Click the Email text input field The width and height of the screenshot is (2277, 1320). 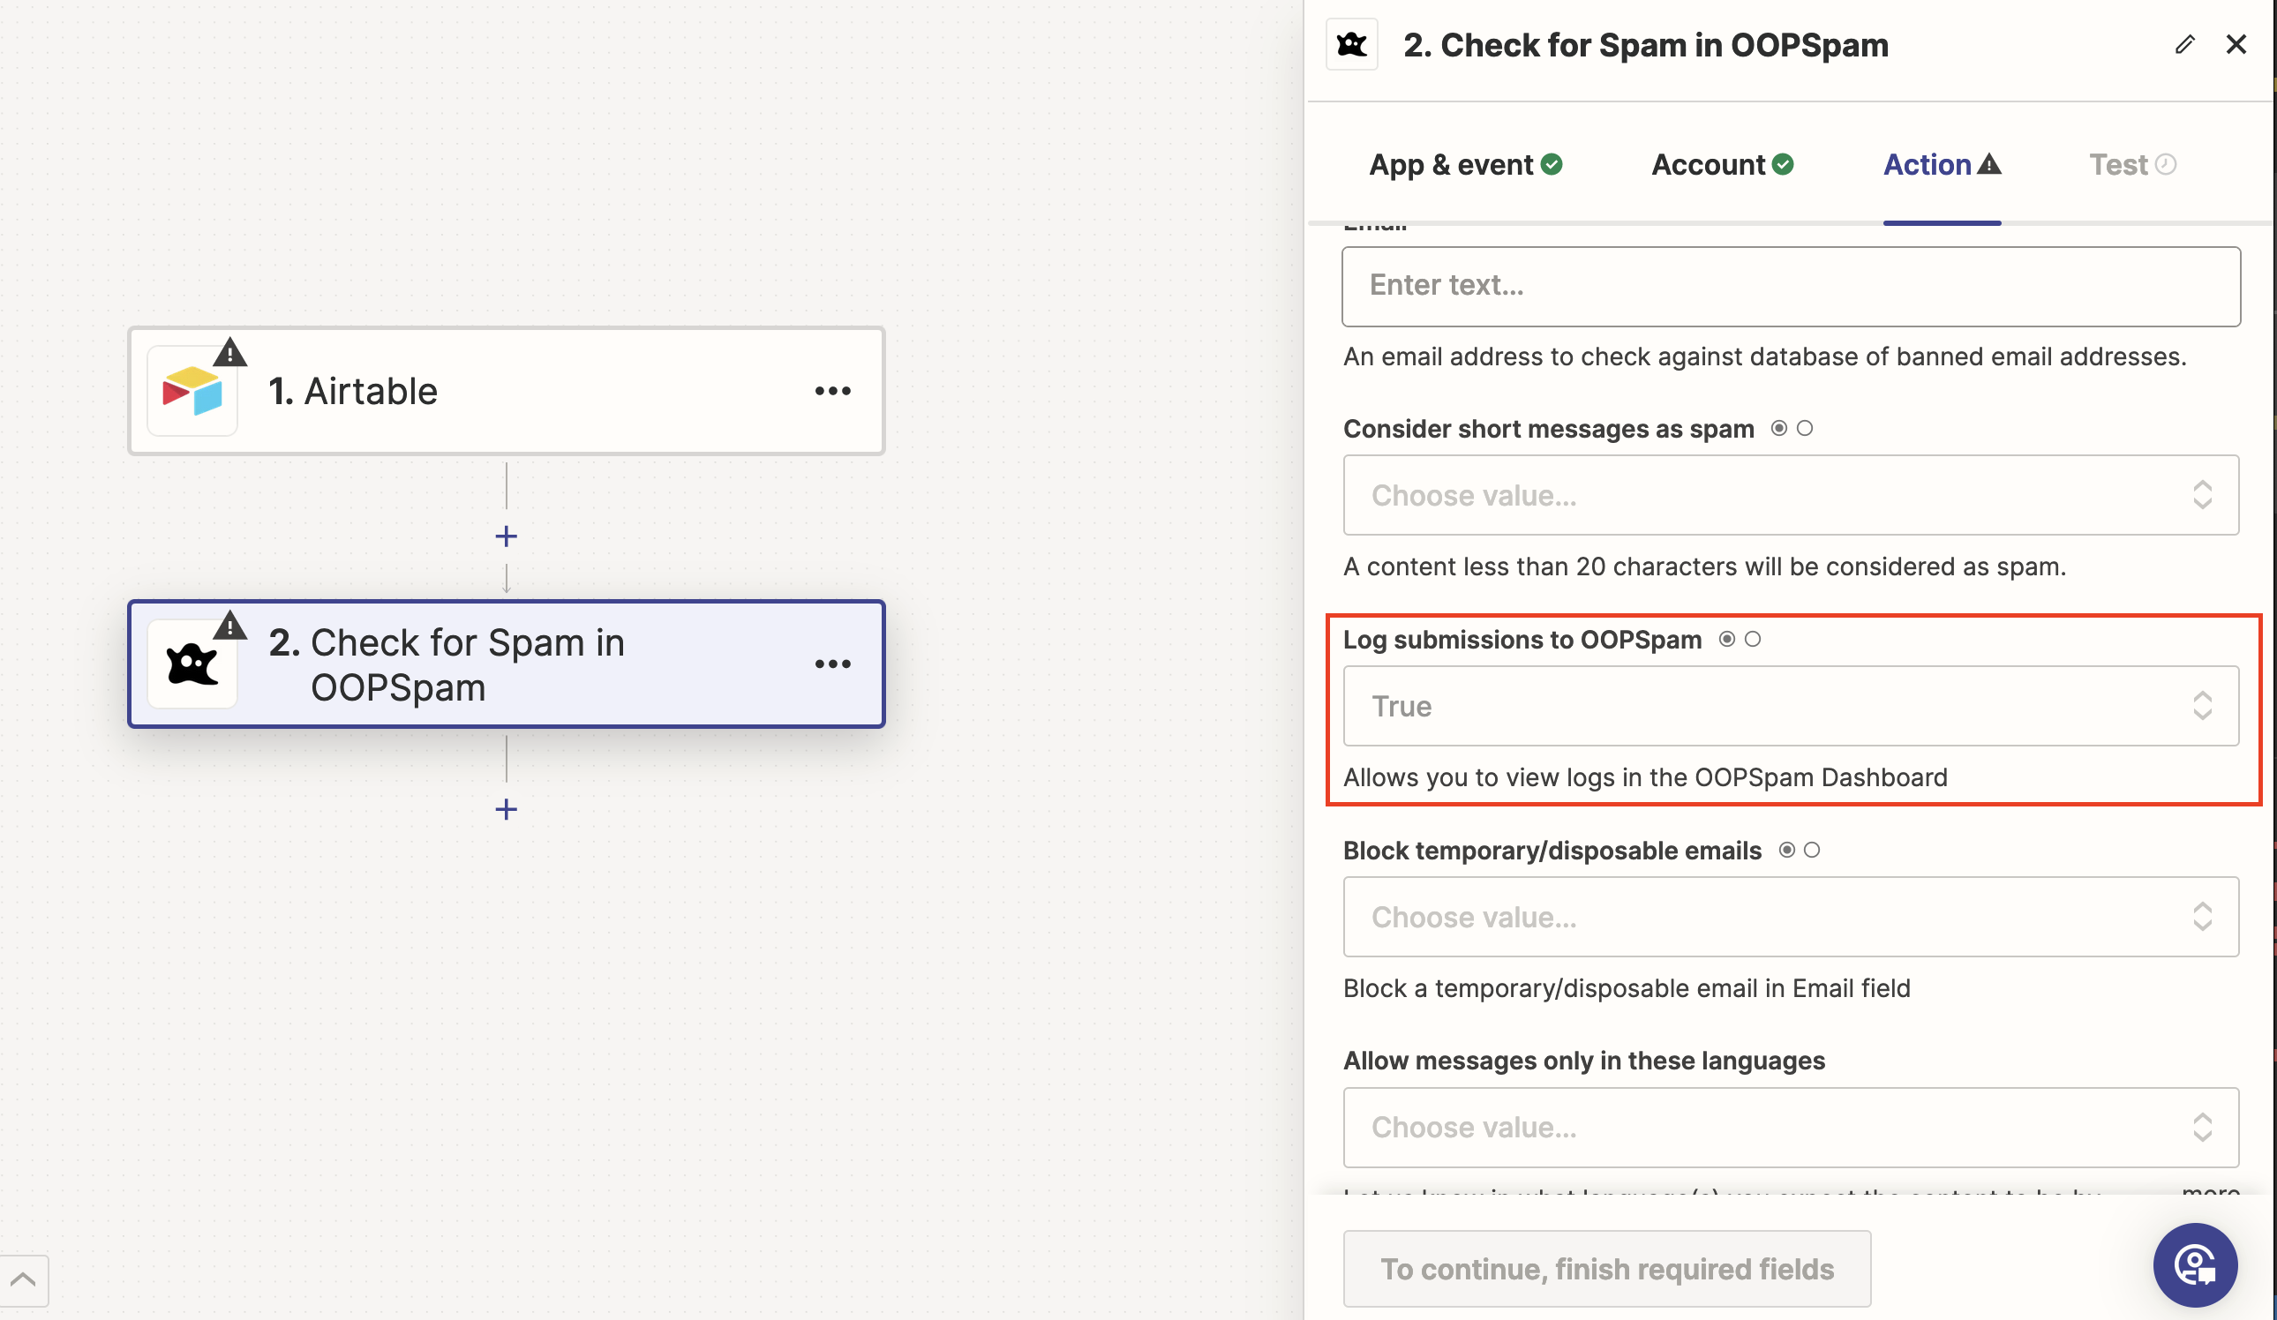1791,287
